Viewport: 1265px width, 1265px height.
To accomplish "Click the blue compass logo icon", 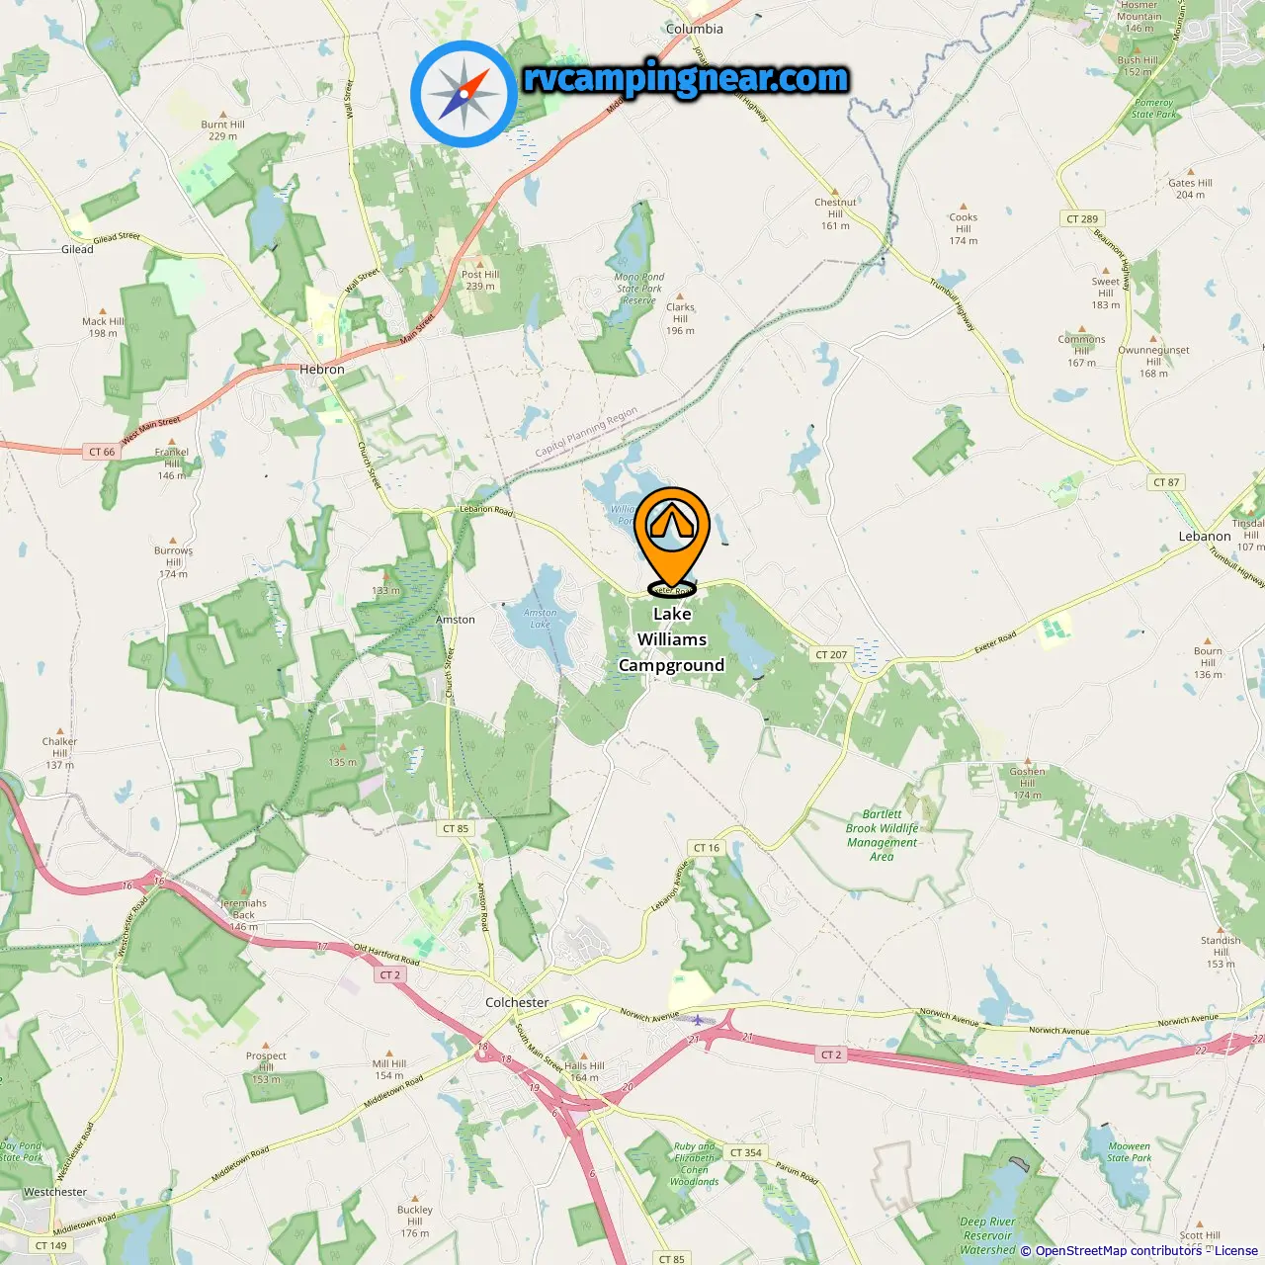I will pyautogui.click(x=464, y=94).
